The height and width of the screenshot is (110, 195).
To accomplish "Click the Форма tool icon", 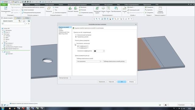I will point(103,8).
